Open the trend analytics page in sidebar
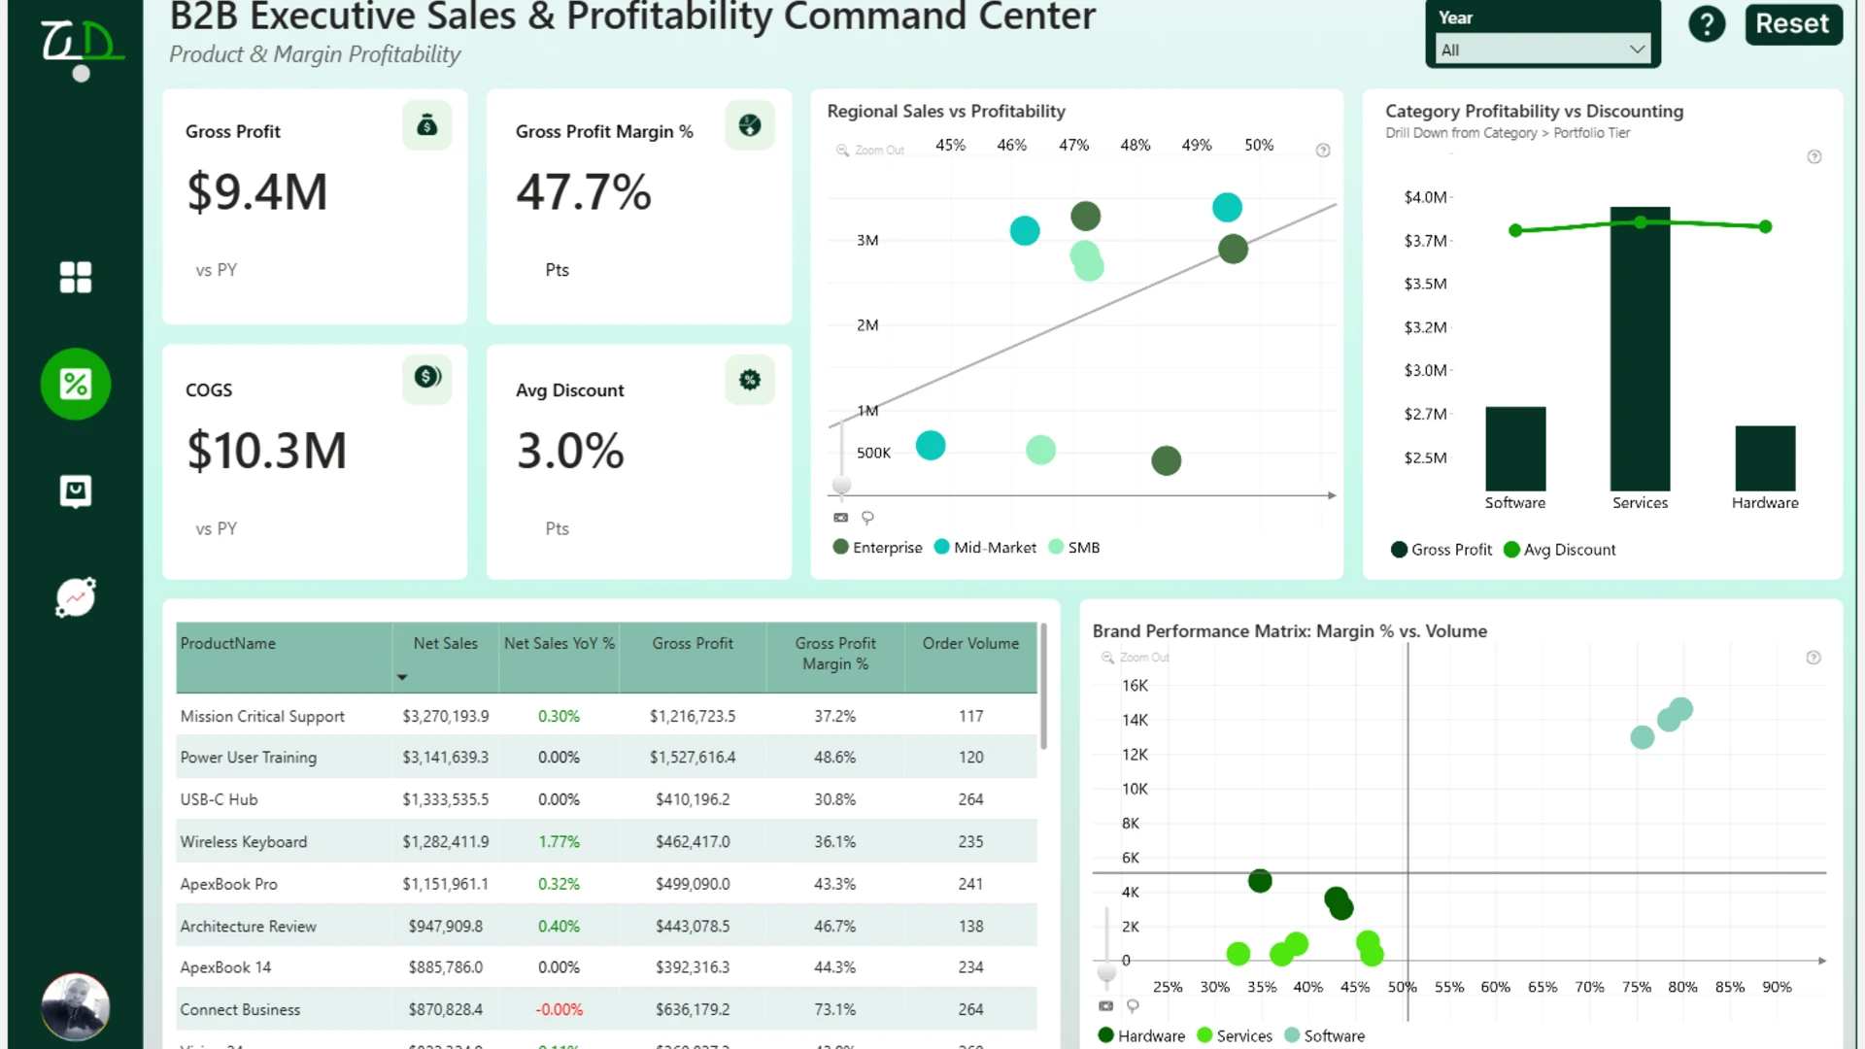The height and width of the screenshot is (1049, 1865). 75,597
